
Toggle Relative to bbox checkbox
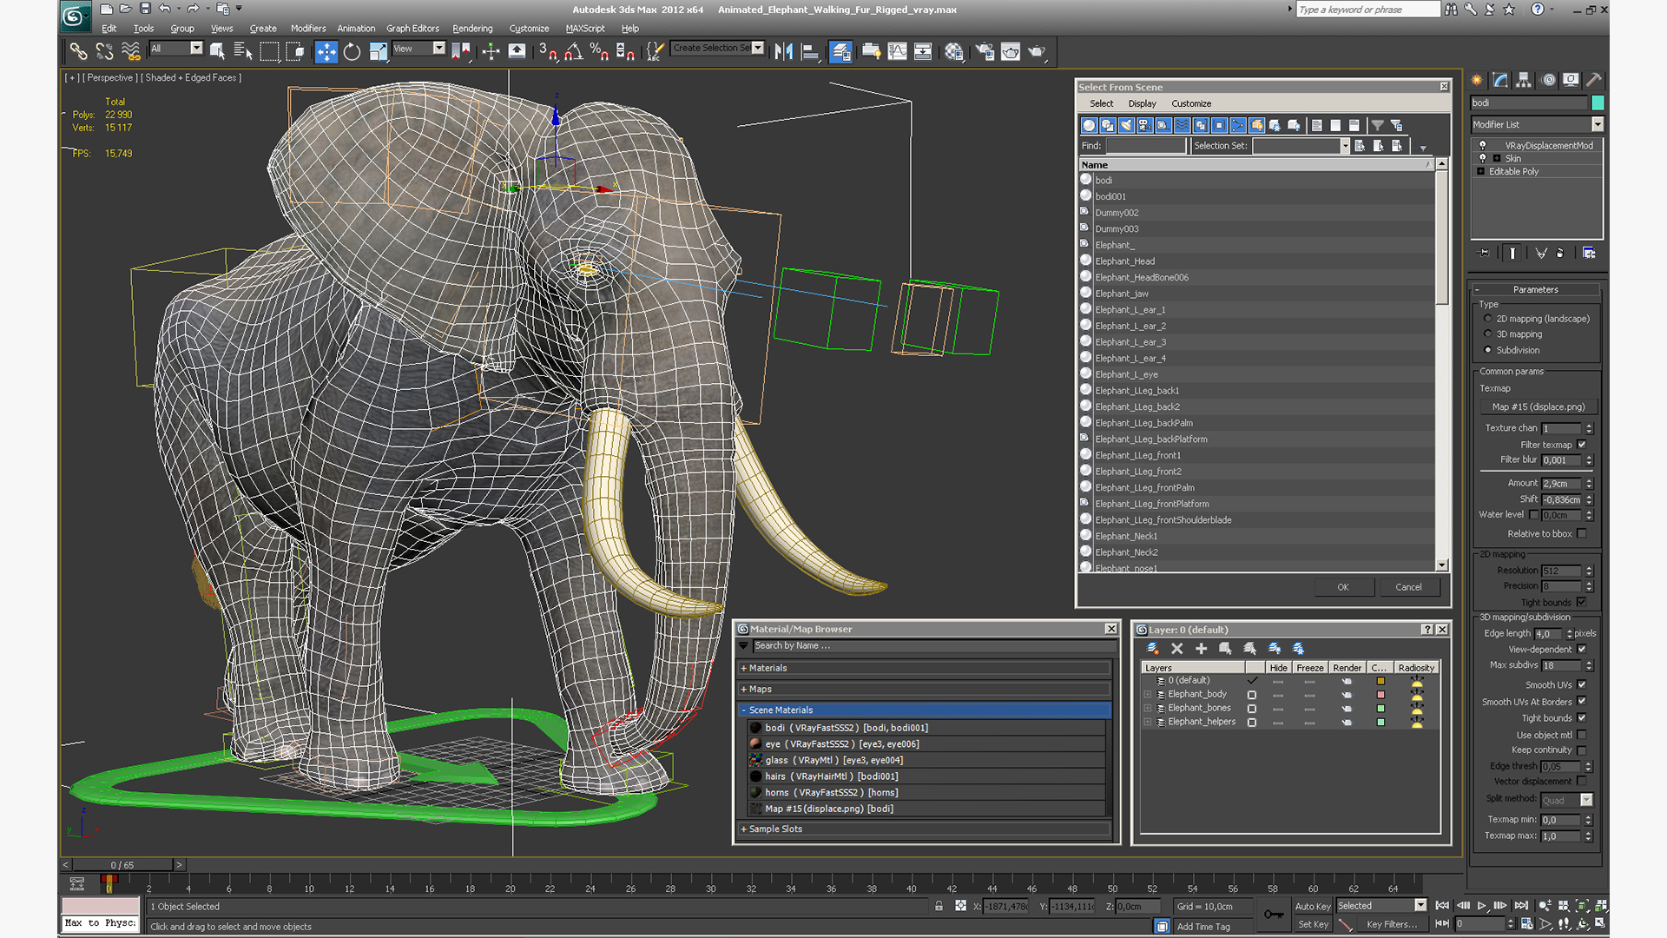1581,534
